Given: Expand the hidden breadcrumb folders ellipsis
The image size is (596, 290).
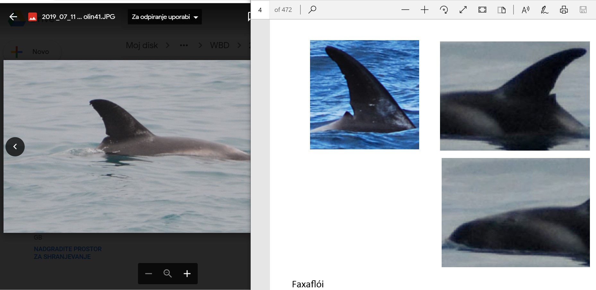Looking at the screenshot, I should coord(184,45).
